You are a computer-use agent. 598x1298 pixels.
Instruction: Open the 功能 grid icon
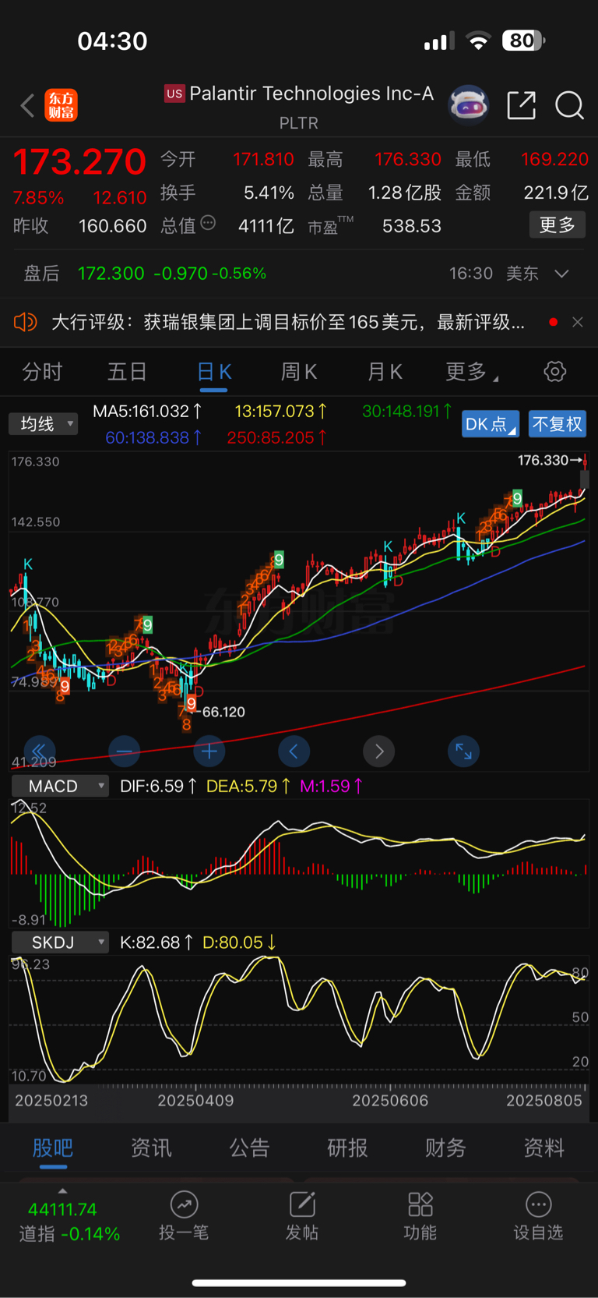420,1204
